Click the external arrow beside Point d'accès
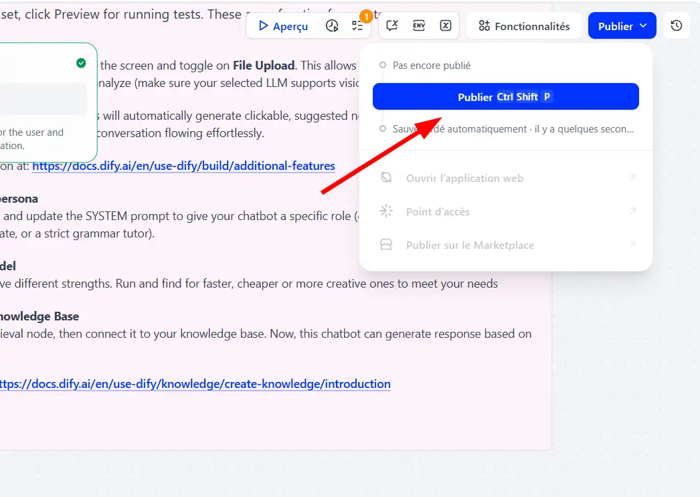Viewport: 700px width, 497px height. (x=632, y=211)
